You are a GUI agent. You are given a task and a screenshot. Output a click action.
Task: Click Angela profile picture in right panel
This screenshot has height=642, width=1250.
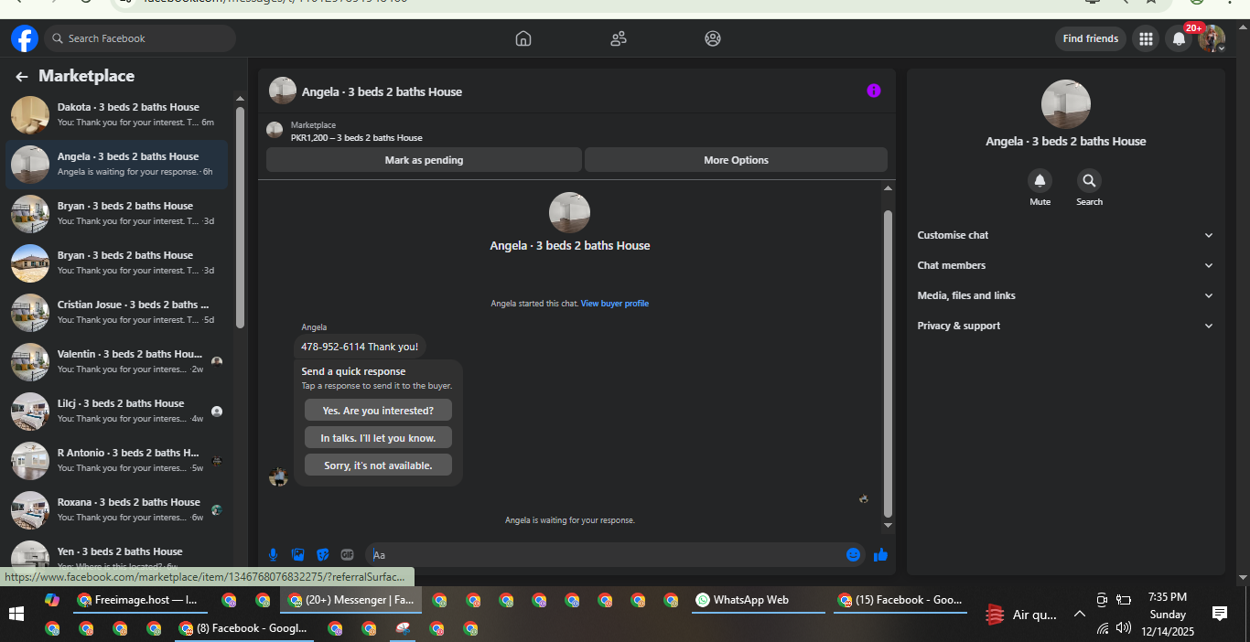[x=1066, y=104]
